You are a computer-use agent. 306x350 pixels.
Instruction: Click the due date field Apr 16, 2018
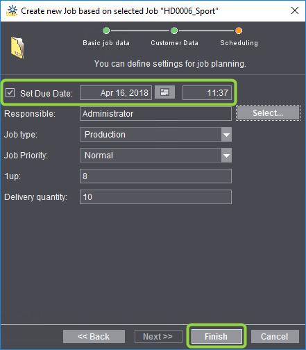(116, 93)
